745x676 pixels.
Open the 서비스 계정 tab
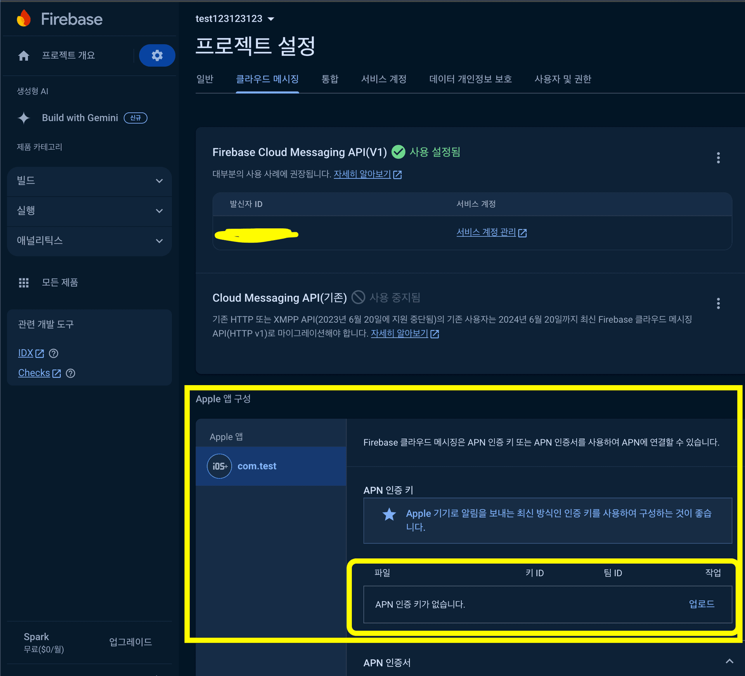(384, 79)
